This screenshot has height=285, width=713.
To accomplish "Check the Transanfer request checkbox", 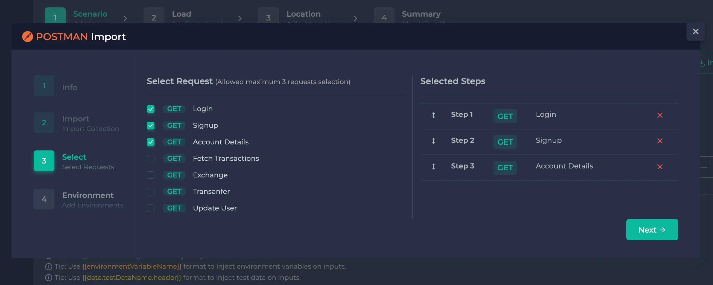I will pyautogui.click(x=151, y=191).
